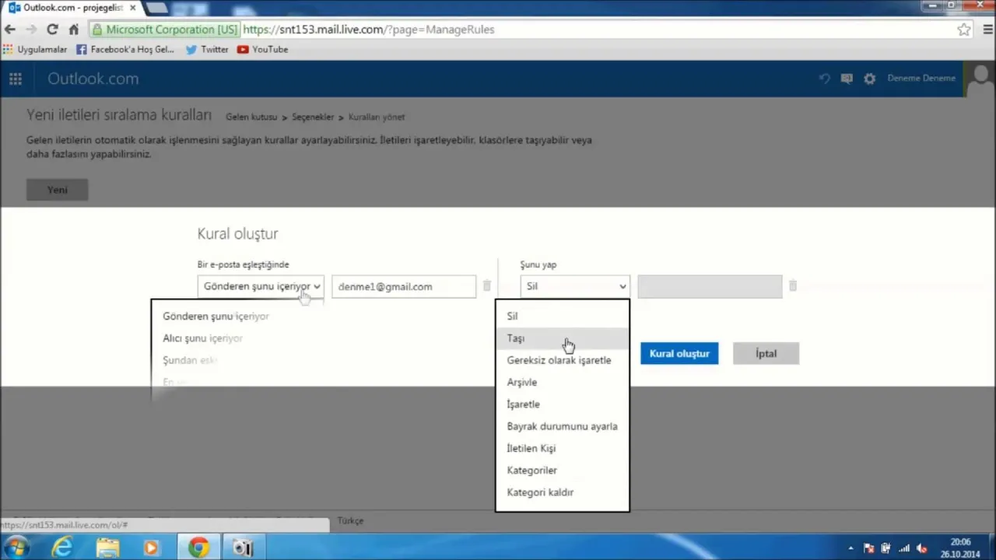Viewport: 996px width, 560px height.
Task: Click the undo arrow in Outlook header
Action: pos(824,79)
